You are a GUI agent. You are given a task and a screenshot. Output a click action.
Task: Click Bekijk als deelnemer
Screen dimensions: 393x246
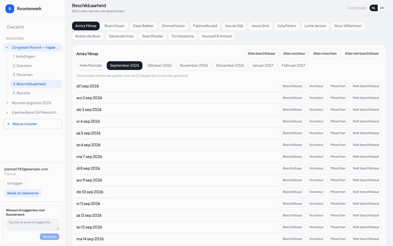pos(23,193)
